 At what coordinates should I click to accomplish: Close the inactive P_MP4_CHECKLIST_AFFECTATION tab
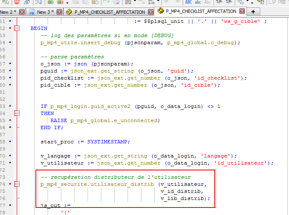click(x=150, y=12)
